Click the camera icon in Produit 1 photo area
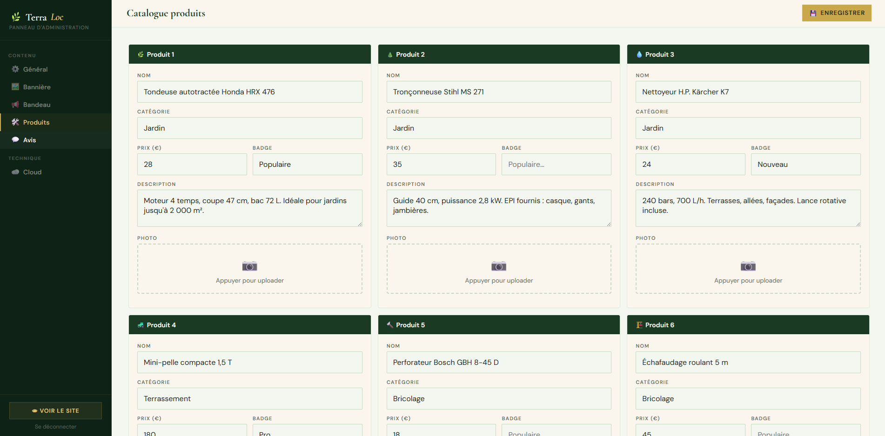The height and width of the screenshot is (436, 885). click(x=250, y=266)
